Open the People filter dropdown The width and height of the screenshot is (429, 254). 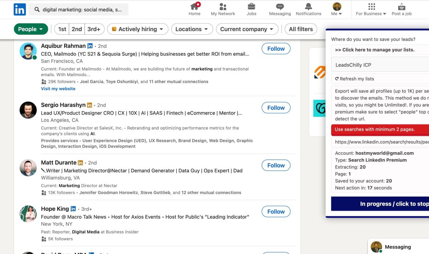tap(31, 29)
